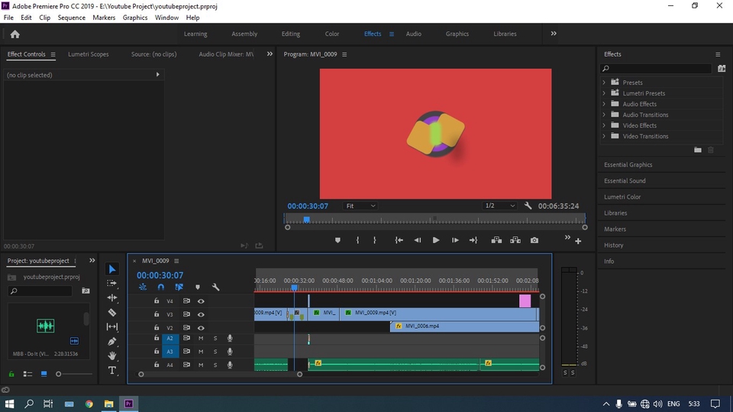
Task: Click the Extract button
Action: (x=515, y=240)
